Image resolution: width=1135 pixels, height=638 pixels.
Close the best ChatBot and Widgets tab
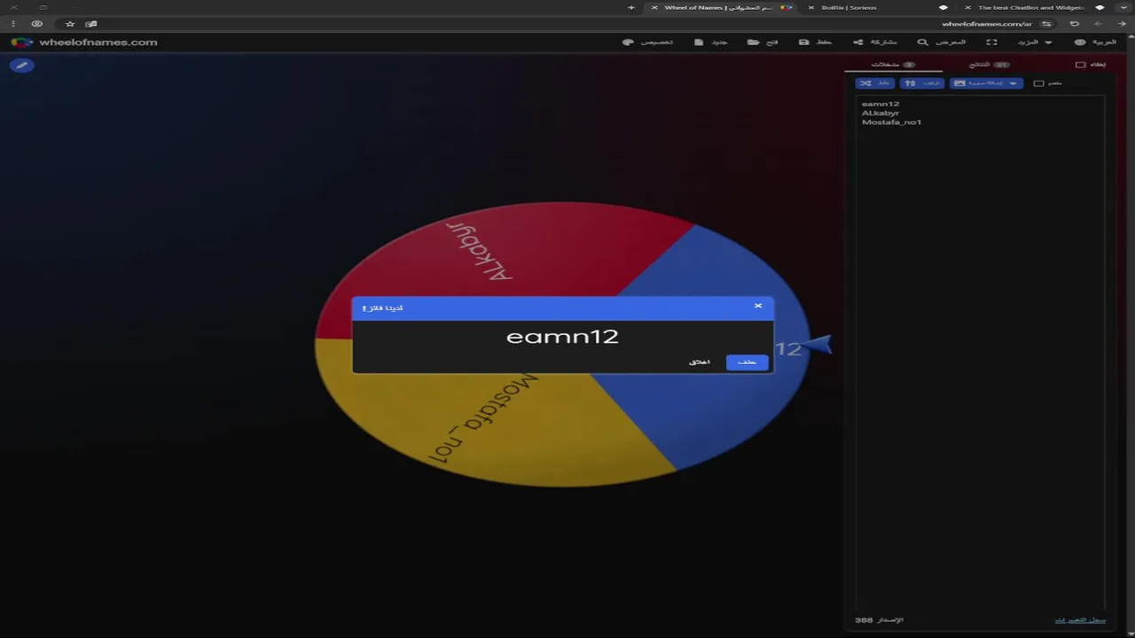(x=967, y=7)
